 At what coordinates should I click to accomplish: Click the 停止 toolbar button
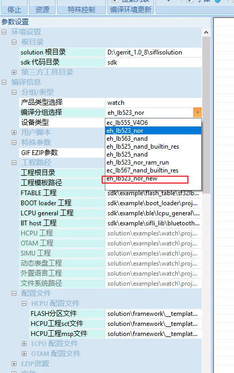[14, 10]
